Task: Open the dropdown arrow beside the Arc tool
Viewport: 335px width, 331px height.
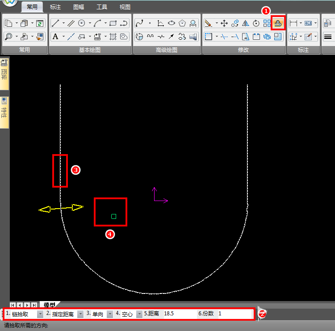Action: (105, 23)
